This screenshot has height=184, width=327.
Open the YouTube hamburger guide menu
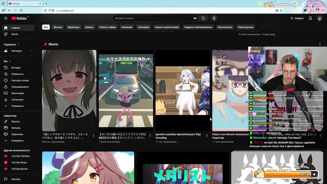(6, 18)
